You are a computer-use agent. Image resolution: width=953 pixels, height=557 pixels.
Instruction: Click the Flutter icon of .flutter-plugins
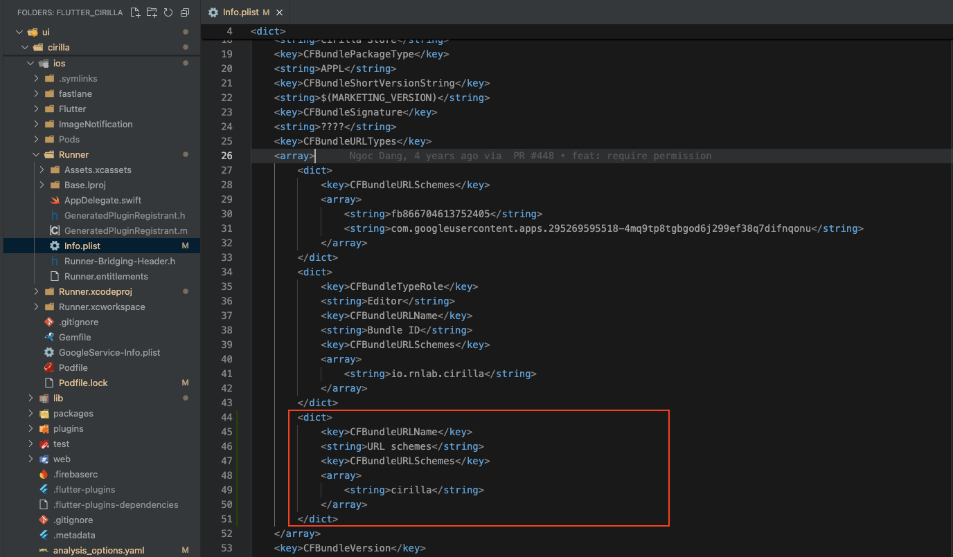(44, 489)
